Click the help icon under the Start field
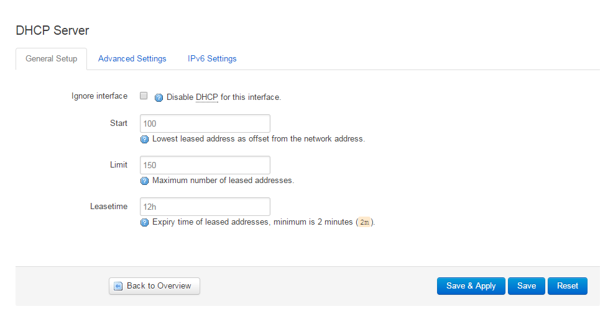Image resolution: width=613 pixels, height=314 pixels. (x=145, y=139)
